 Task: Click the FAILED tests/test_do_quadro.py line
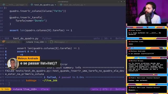click(x=65, y=71)
